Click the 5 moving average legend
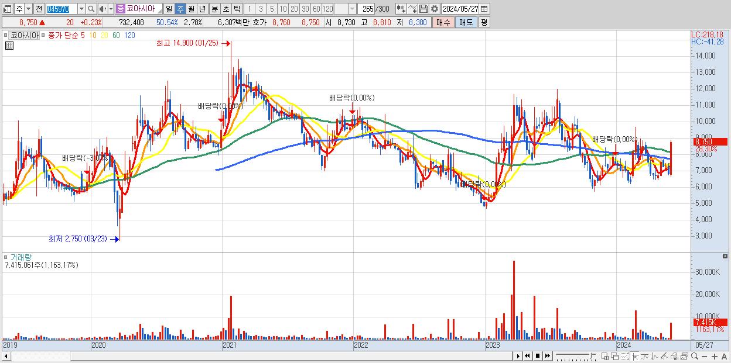The height and width of the screenshot is (363, 731). [83, 35]
